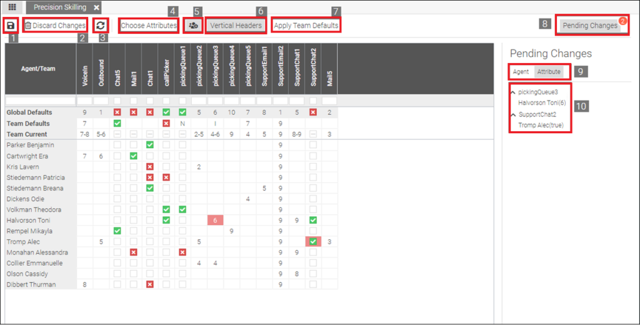
Task: Toggle Chat5 checkbox for Rempel Mikayla
Action: 117,231
